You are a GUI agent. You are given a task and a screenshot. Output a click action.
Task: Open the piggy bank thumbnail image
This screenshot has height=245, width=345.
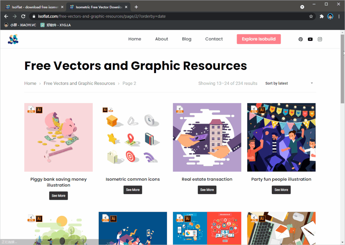(x=59, y=137)
